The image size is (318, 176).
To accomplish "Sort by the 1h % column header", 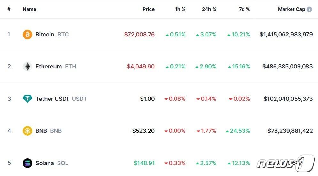I will pos(180,9).
